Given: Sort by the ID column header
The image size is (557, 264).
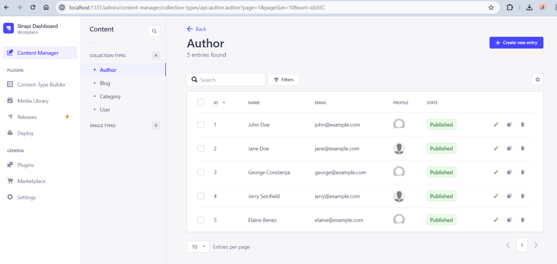Looking at the screenshot, I should pyautogui.click(x=216, y=103).
